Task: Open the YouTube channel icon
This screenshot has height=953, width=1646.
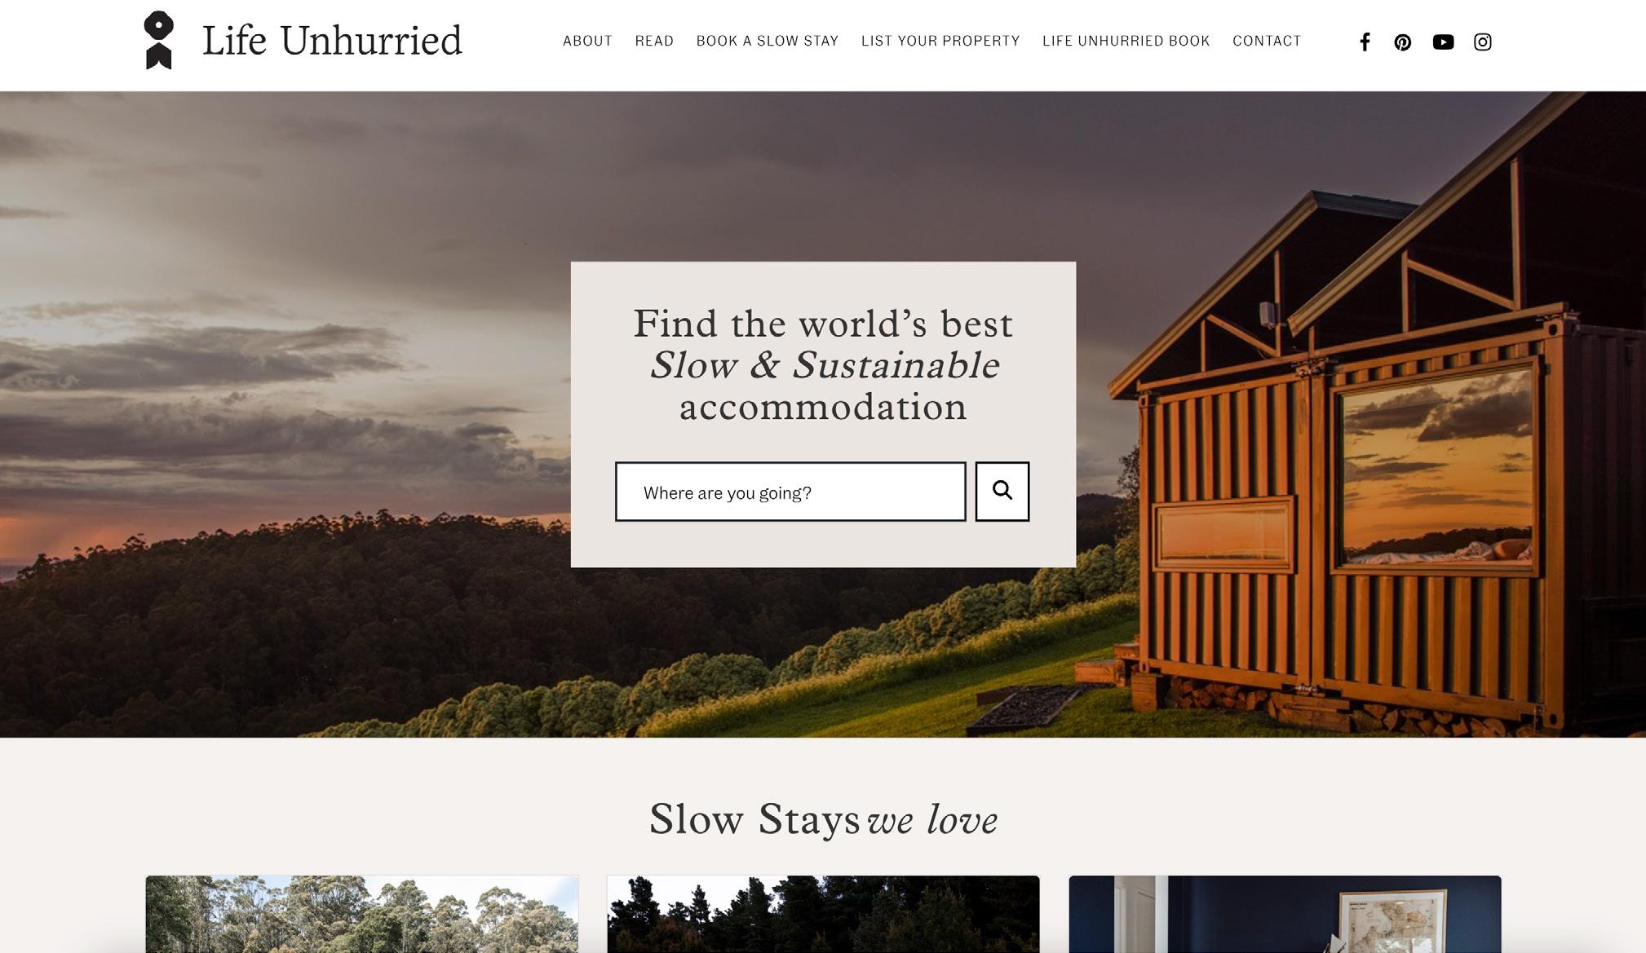Action: coord(1443,42)
